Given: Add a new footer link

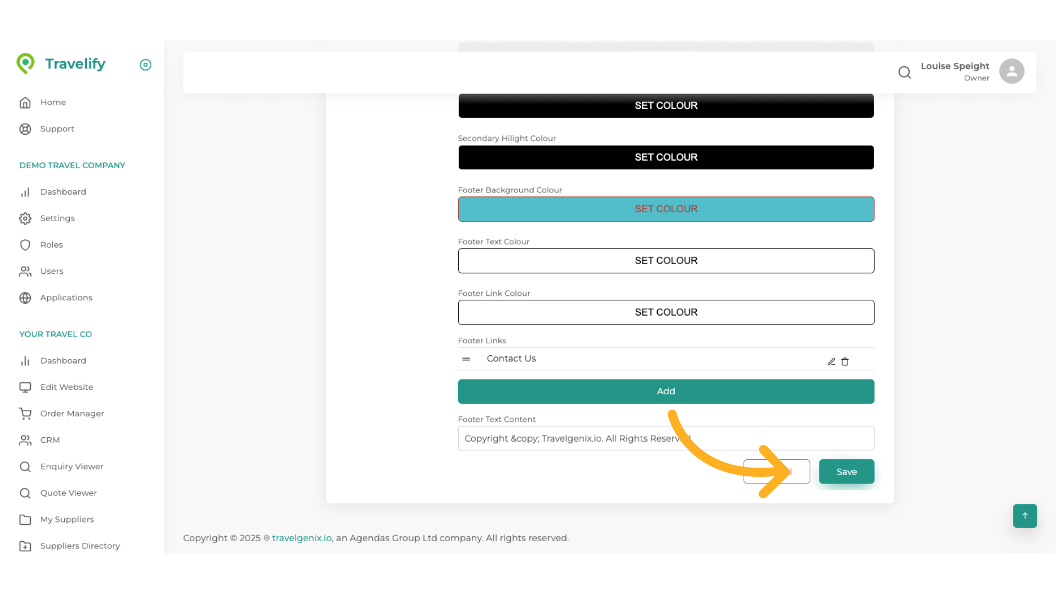Looking at the screenshot, I should 665,391.
